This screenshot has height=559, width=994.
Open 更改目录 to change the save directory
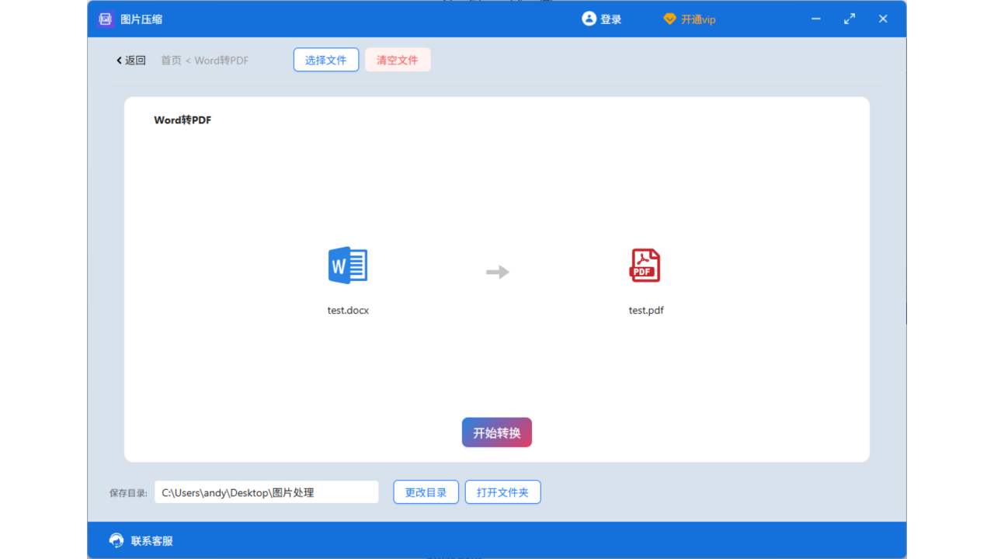[x=426, y=491]
